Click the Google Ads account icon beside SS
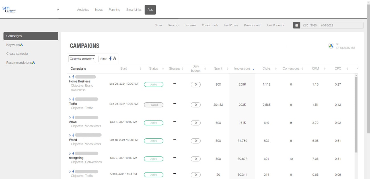 point(331,46)
